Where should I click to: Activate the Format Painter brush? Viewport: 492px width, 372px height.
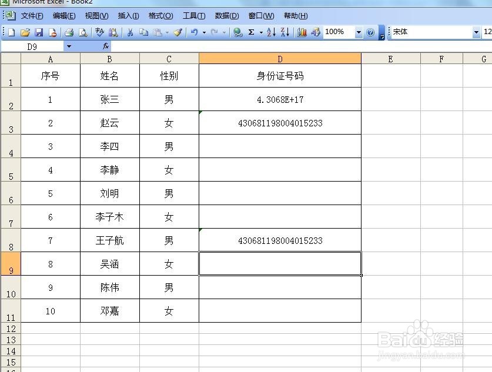(x=178, y=32)
